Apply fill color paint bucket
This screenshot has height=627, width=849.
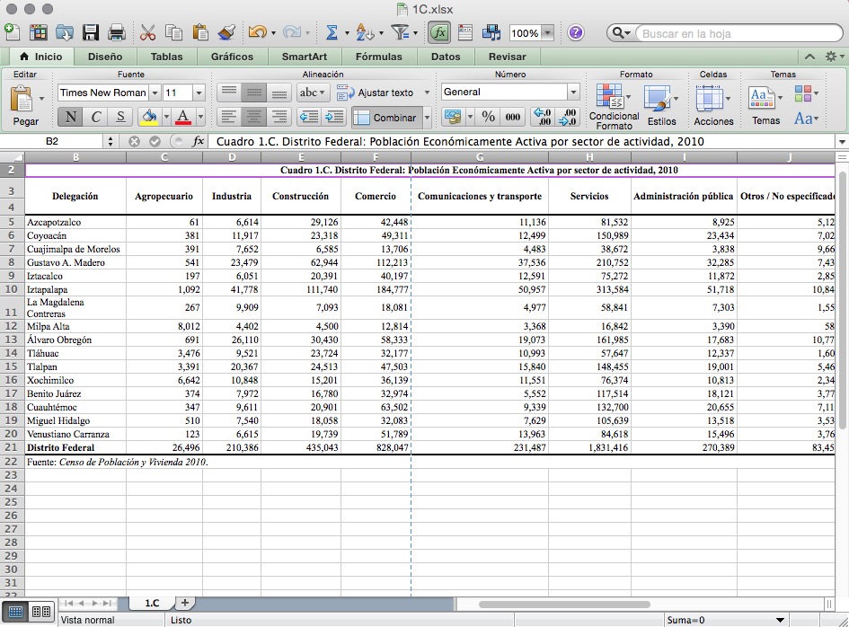149,117
